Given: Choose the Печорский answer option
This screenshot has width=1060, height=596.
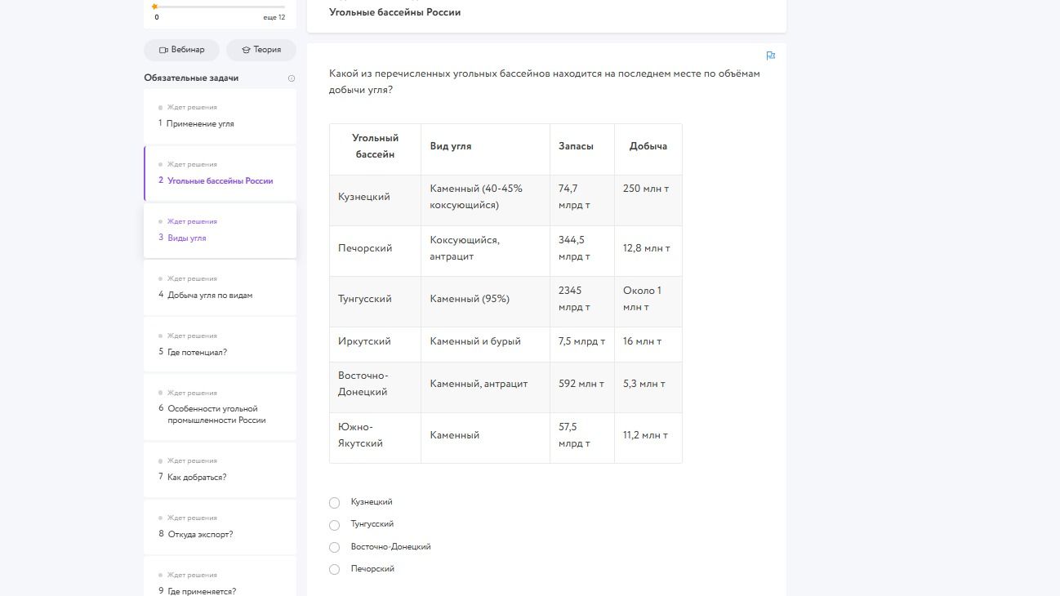Looking at the screenshot, I should pos(334,569).
